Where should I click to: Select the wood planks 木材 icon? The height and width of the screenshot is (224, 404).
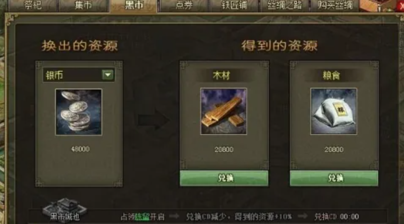coord(224,112)
